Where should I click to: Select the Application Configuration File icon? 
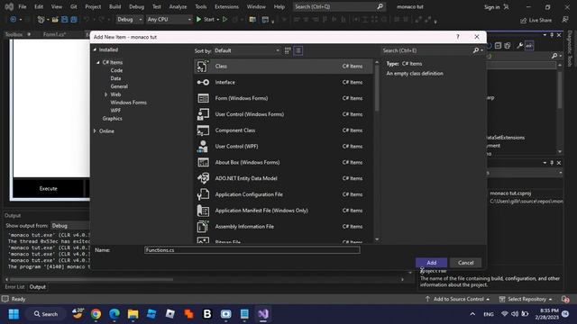tap(203, 194)
